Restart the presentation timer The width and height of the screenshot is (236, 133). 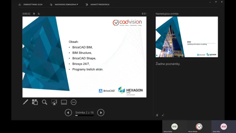(x=39, y=14)
